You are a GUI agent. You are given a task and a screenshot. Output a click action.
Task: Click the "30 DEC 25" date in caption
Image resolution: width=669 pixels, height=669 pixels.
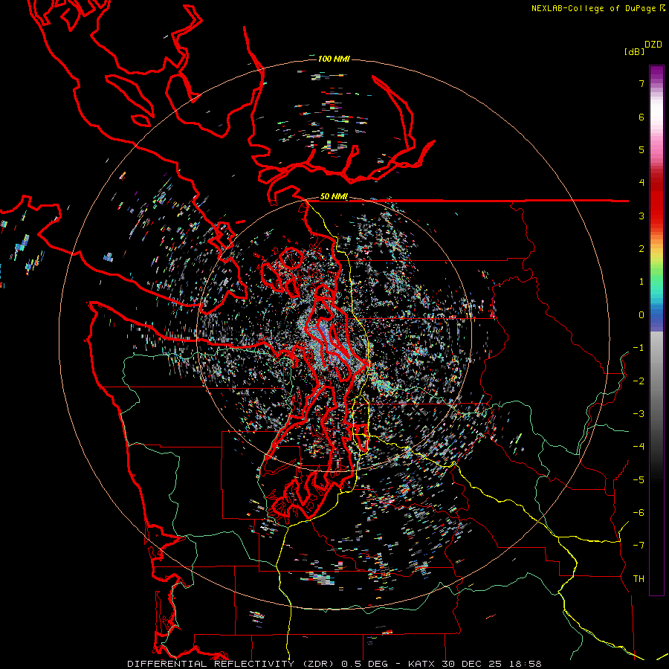pos(472,664)
